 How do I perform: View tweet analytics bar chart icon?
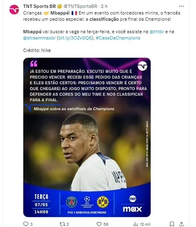136,224
